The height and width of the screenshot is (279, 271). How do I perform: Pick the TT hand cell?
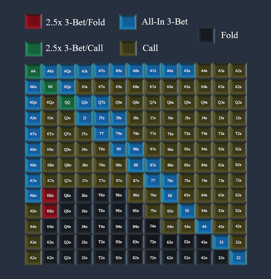102,133
